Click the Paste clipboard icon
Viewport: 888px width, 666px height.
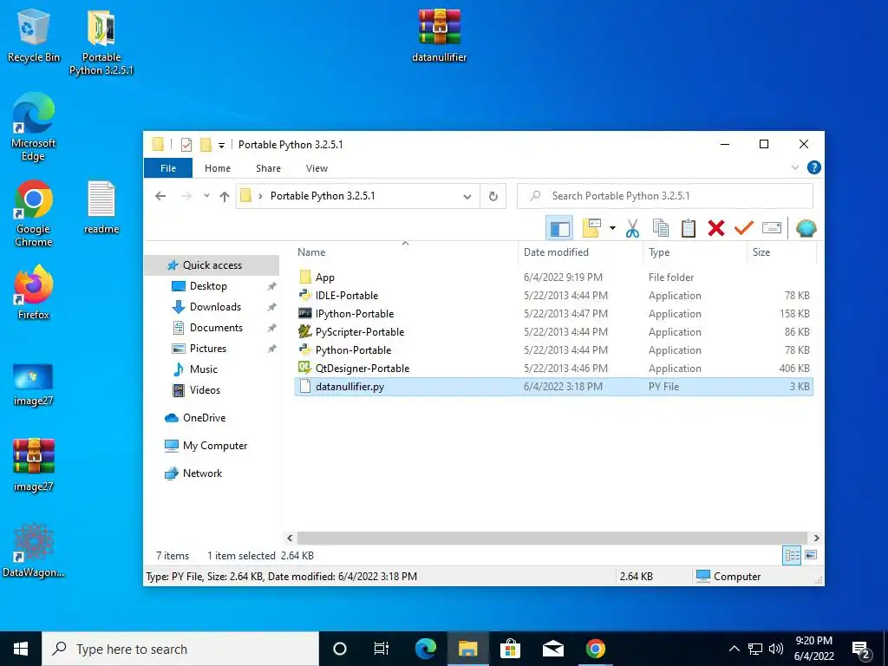(x=688, y=228)
